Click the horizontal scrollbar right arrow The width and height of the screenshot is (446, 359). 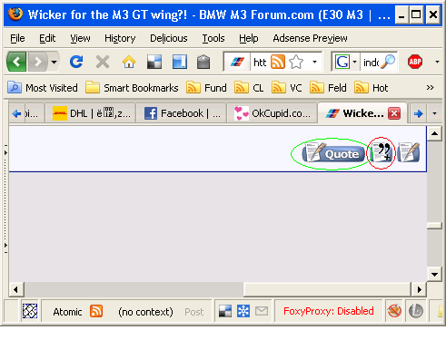419,290
